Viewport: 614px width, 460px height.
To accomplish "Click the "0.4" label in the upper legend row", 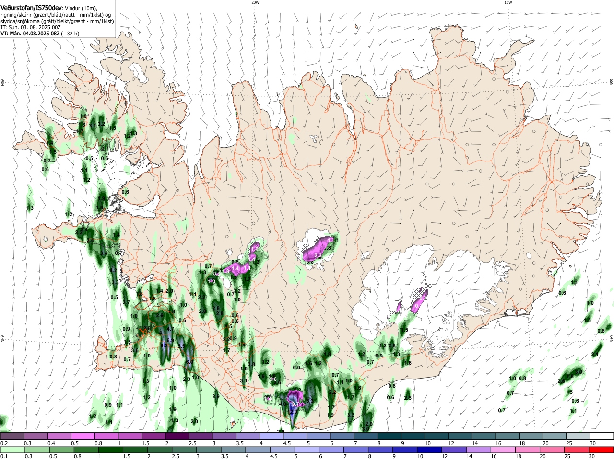I will [51, 443].
